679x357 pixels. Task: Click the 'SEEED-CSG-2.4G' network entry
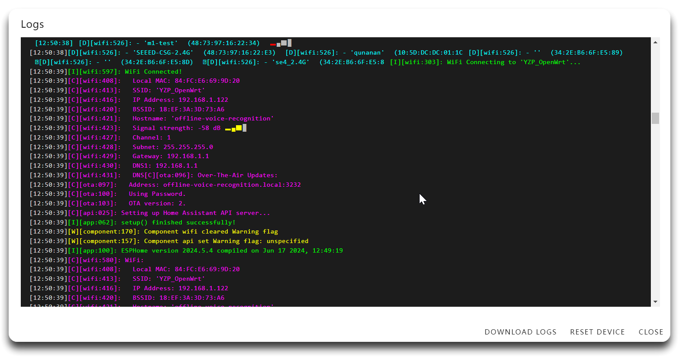tap(152, 52)
